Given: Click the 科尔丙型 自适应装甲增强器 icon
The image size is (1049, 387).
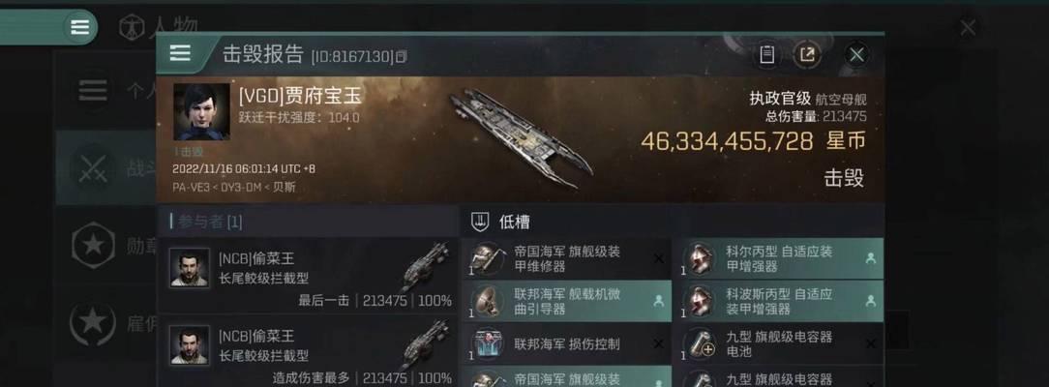Looking at the screenshot, I should tap(699, 259).
